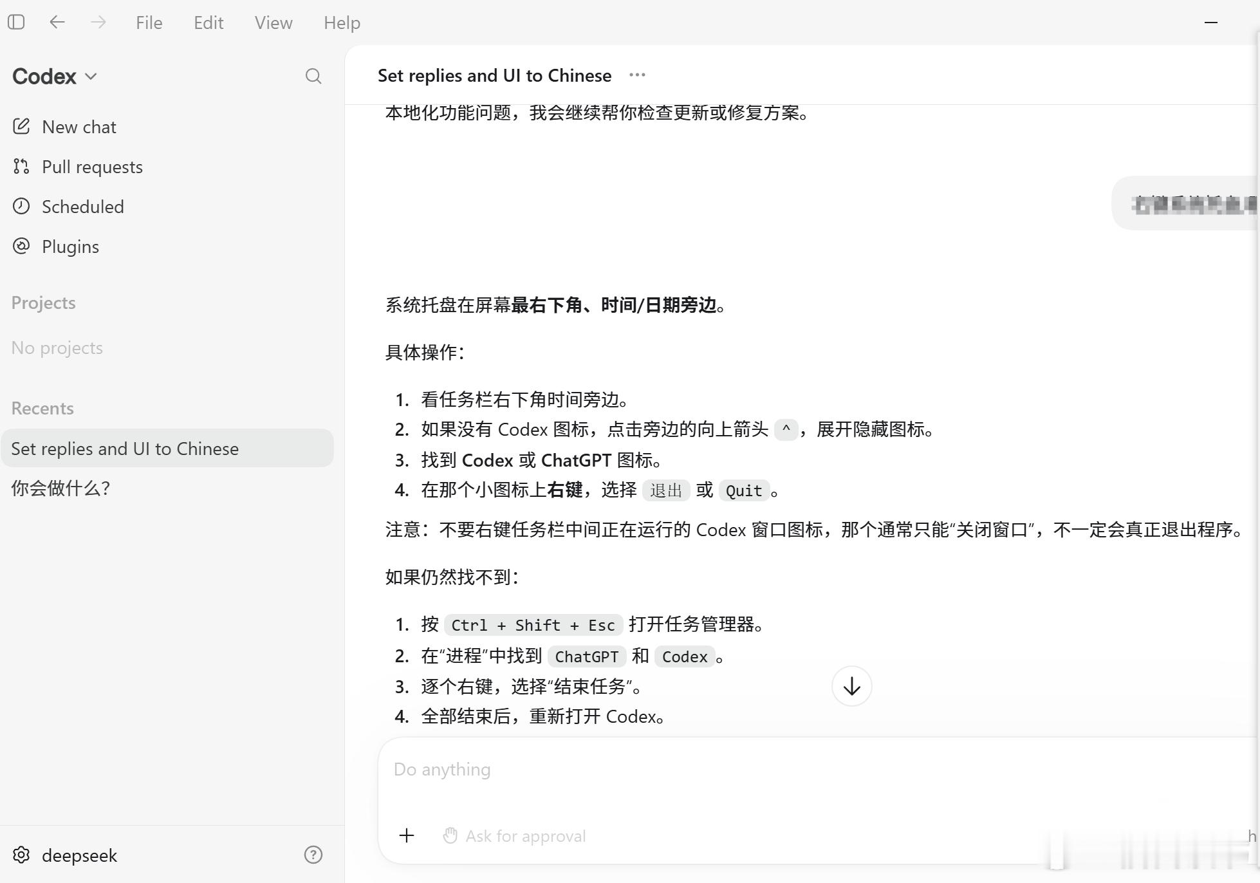Viewport: 1260px width, 883px height.
Task: Click the line 如果仍然找不到：
Action: (452, 577)
